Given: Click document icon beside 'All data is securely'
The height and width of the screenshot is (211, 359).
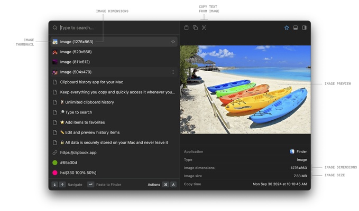Looking at the screenshot, I should [x=54, y=142].
